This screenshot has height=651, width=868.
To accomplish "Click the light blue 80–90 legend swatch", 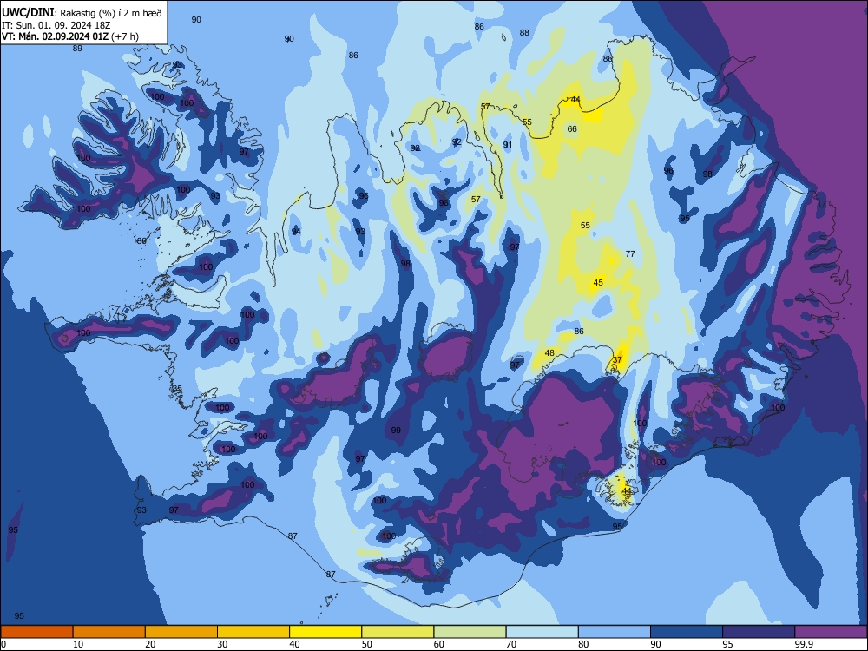I will click(x=614, y=632).
